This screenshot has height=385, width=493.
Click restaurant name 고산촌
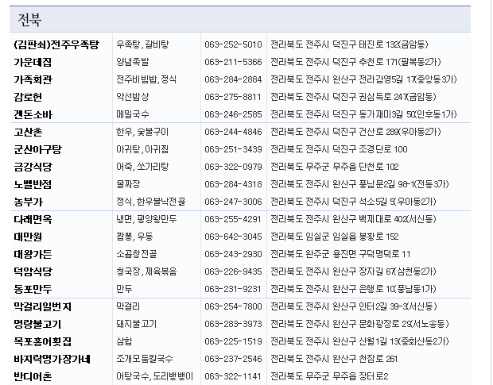point(28,132)
